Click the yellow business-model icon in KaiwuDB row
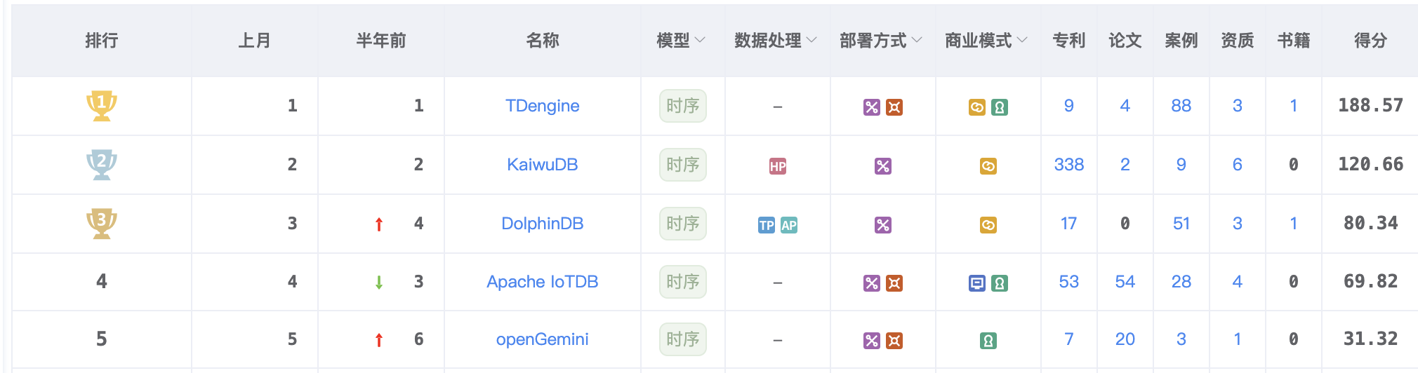The width and height of the screenshot is (1418, 373). click(988, 166)
